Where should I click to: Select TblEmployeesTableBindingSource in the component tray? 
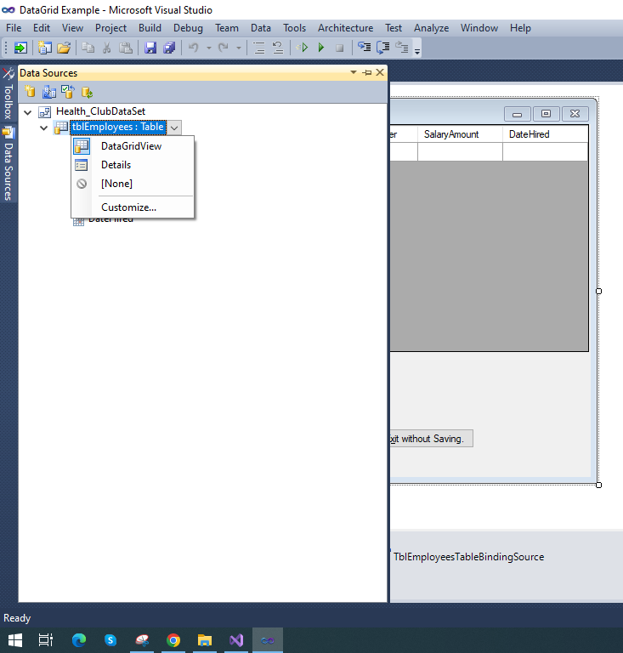coord(468,557)
